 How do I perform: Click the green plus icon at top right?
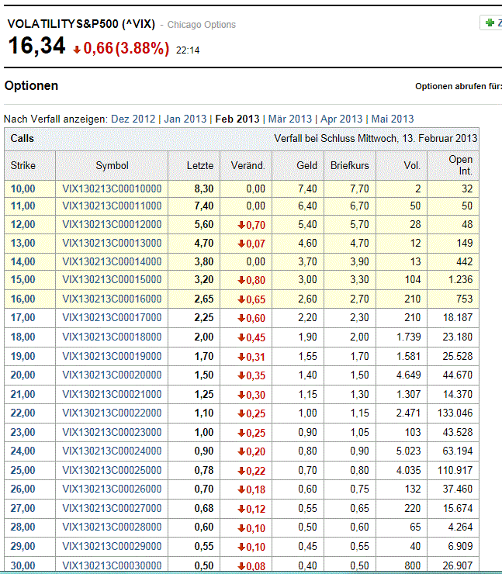tap(490, 23)
